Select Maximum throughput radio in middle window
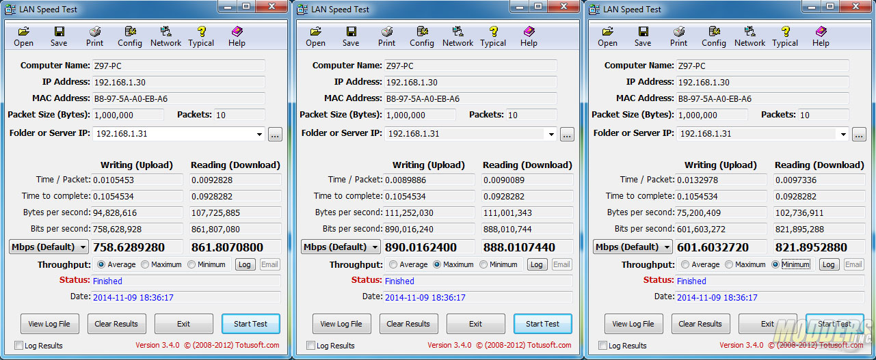876x360 pixels. (438, 264)
